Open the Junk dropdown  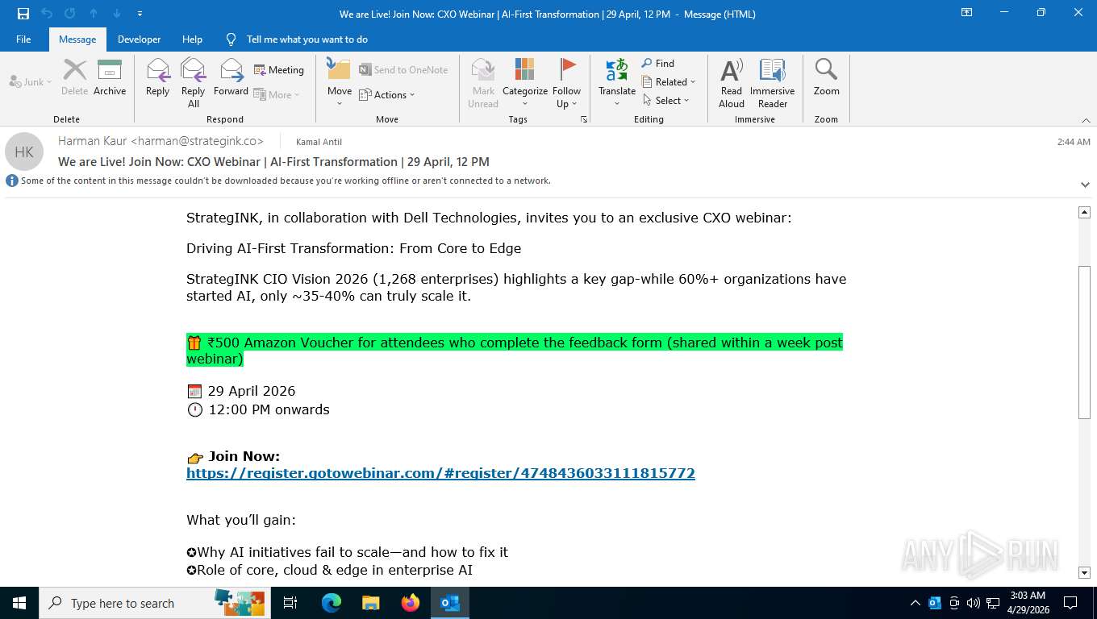[x=31, y=82]
